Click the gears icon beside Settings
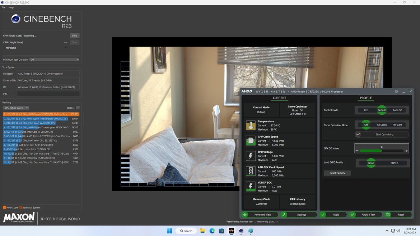420x236 pixels. (x=284, y=214)
